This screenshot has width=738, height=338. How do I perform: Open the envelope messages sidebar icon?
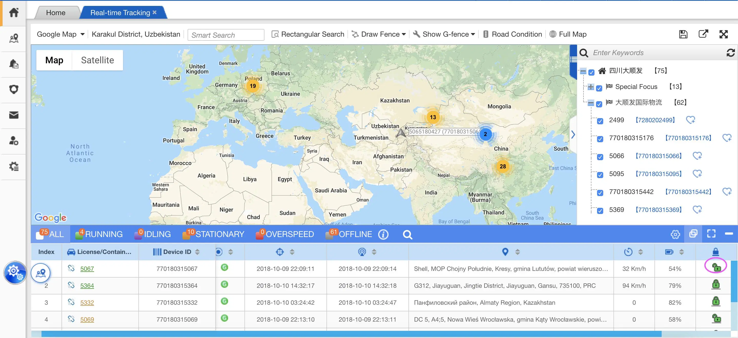14,115
